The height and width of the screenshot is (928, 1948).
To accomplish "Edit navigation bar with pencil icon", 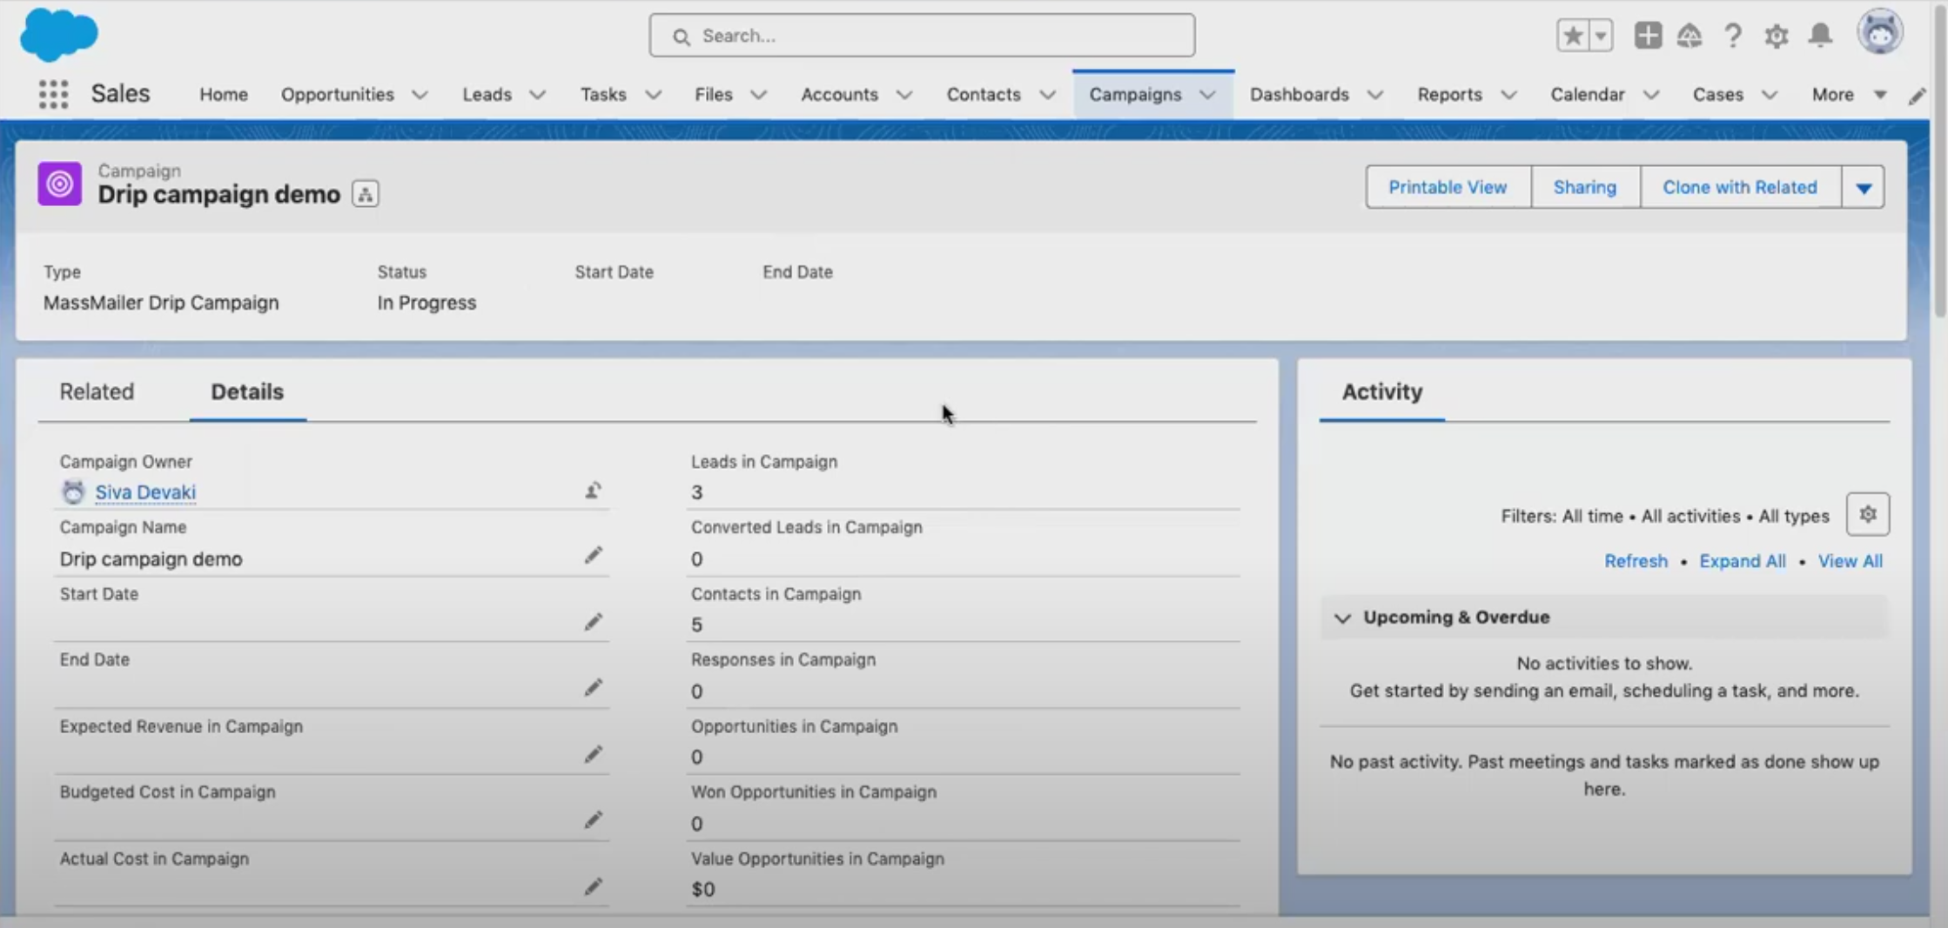I will click(1917, 95).
